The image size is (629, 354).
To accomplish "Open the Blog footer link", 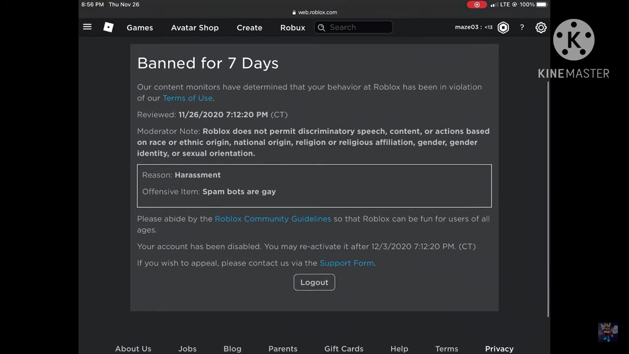I will 232,349.
